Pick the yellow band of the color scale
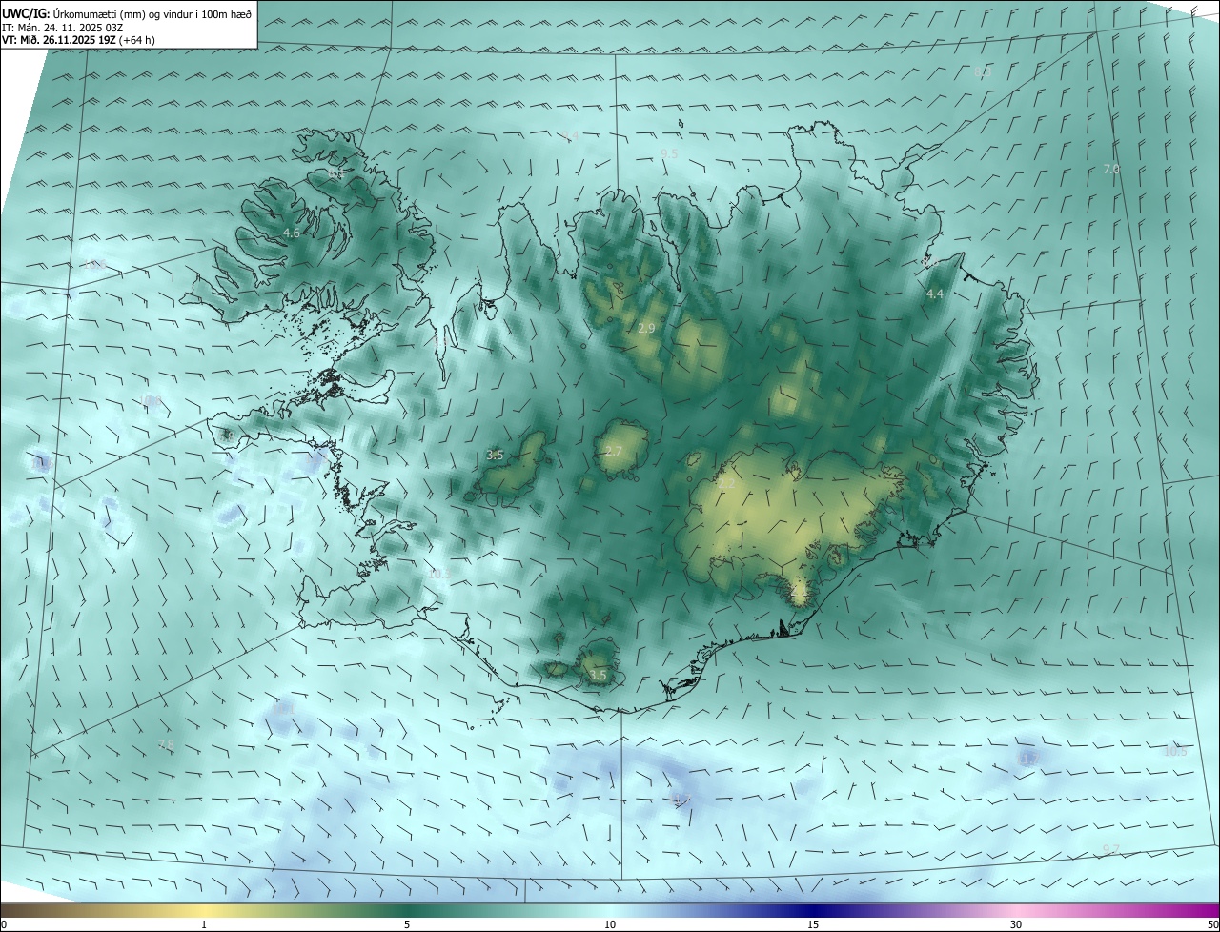The height and width of the screenshot is (932, 1220). (x=205, y=910)
